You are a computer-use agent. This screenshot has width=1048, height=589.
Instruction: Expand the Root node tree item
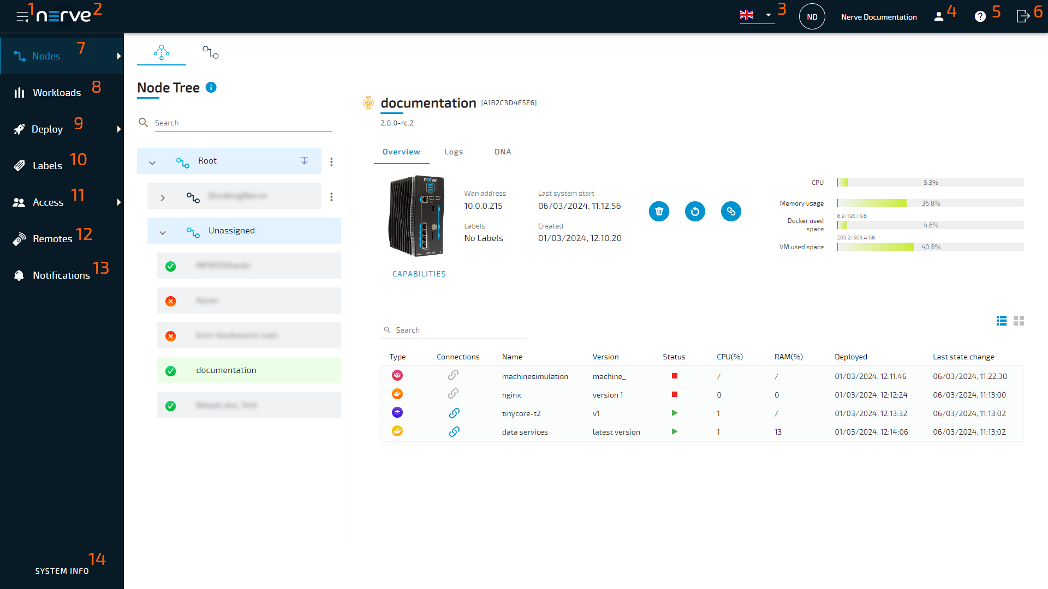pos(152,160)
